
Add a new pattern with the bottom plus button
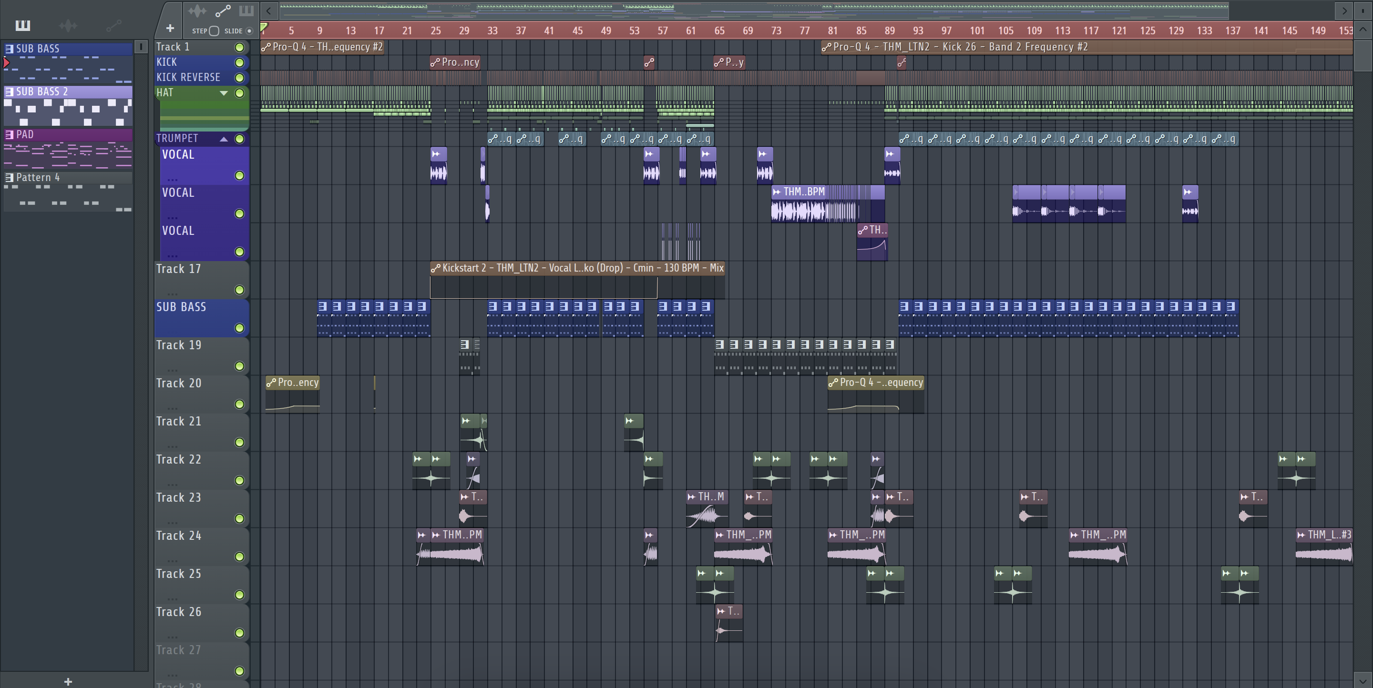point(68,682)
